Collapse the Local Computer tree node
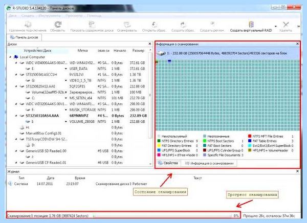The height and width of the screenshot is (223, 307). point(10,57)
